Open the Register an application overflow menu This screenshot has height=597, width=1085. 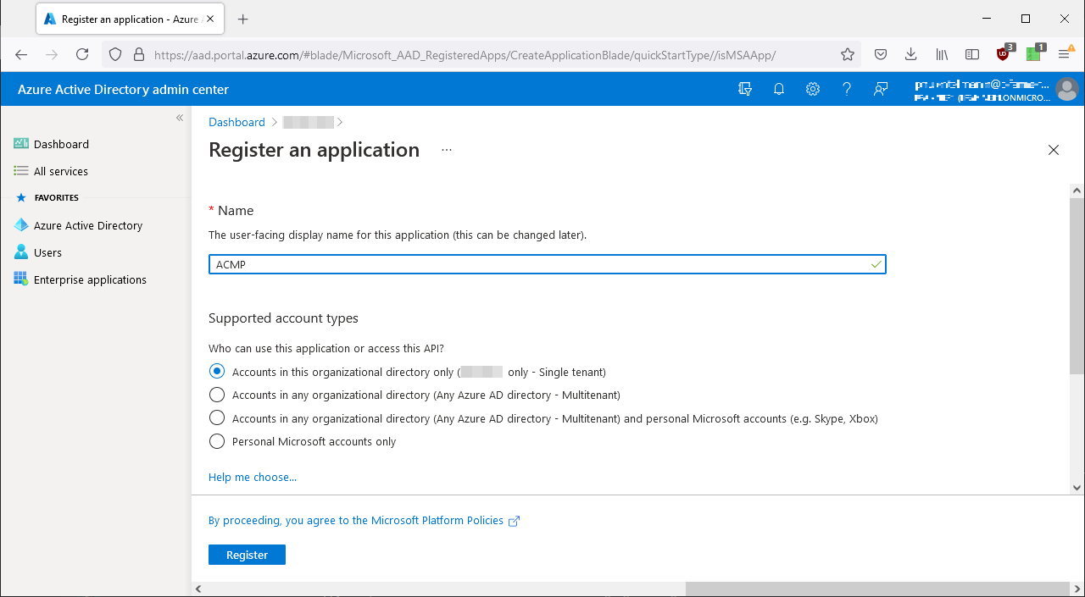tap(446, 151)
